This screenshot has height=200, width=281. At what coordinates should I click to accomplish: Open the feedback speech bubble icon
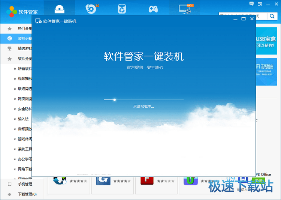(252, 4)
